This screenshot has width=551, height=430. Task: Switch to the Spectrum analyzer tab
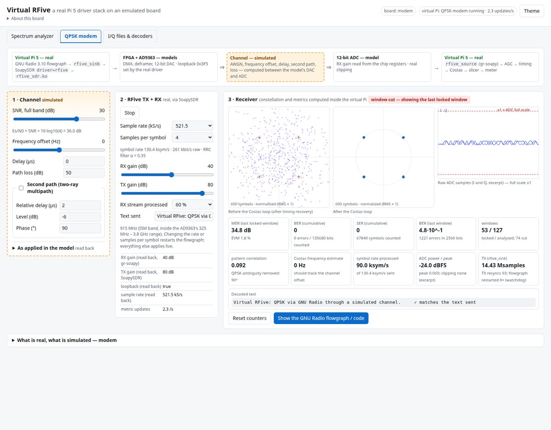[33, 36]
